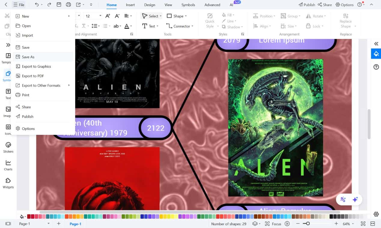381x228 pixels.
Task: Select Options in the File menu
Action: [x=43, y=129]
